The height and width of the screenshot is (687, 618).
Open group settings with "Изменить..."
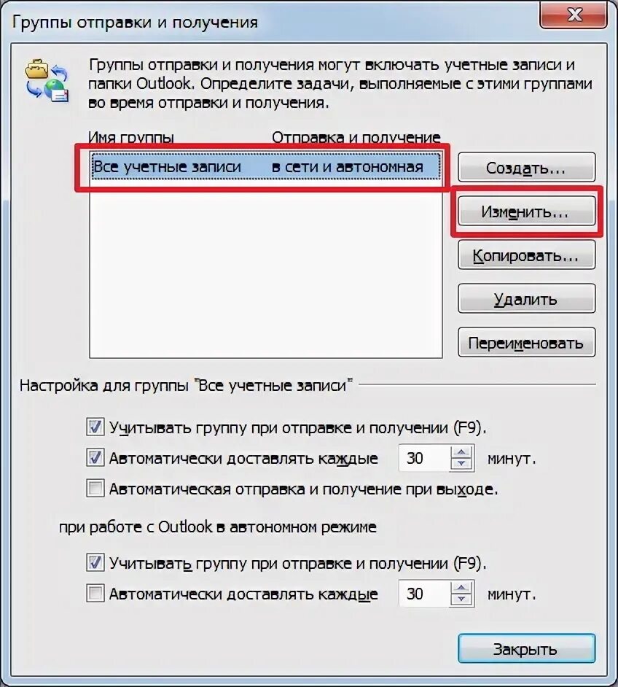click(526, 211)
